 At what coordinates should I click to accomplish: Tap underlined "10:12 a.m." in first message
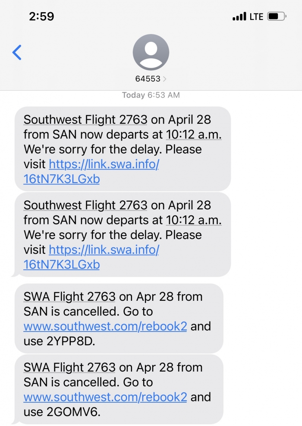click(x=194, y=135)
